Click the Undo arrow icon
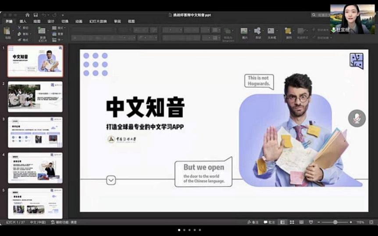 pos(44,15)
